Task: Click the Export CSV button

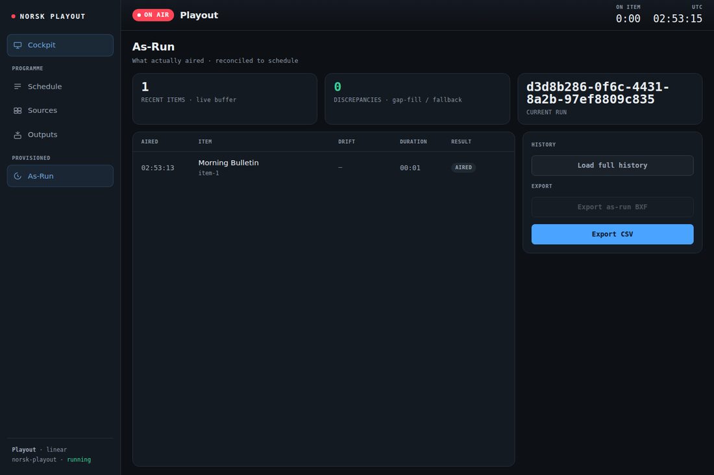Action: point(612,234)
